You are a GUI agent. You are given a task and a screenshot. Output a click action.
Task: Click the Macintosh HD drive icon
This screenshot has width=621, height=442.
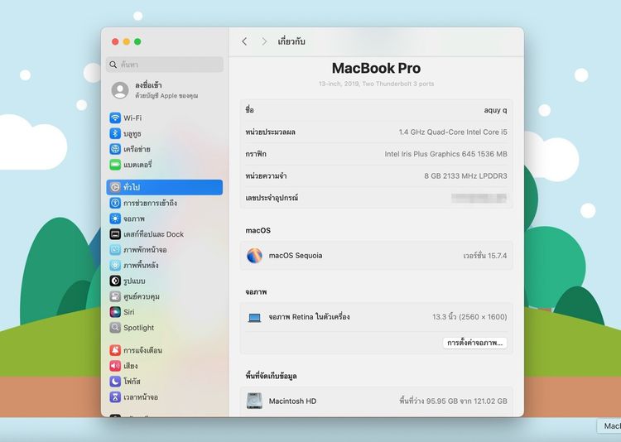(x=254, y=401)
